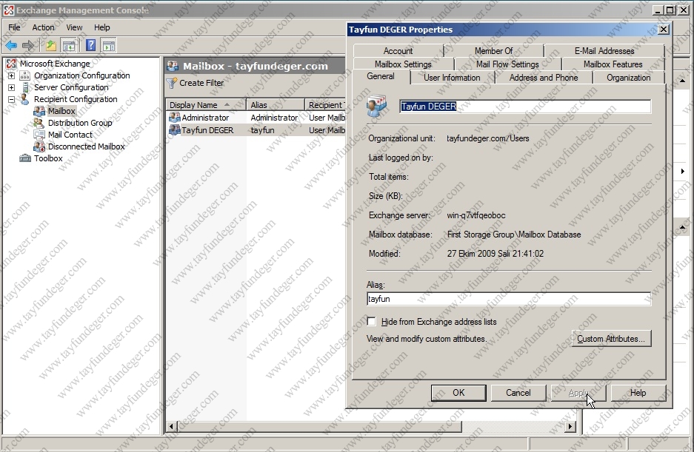
Task: Switch to the Mailbox Settings tab
Action: tap(403, 64)
